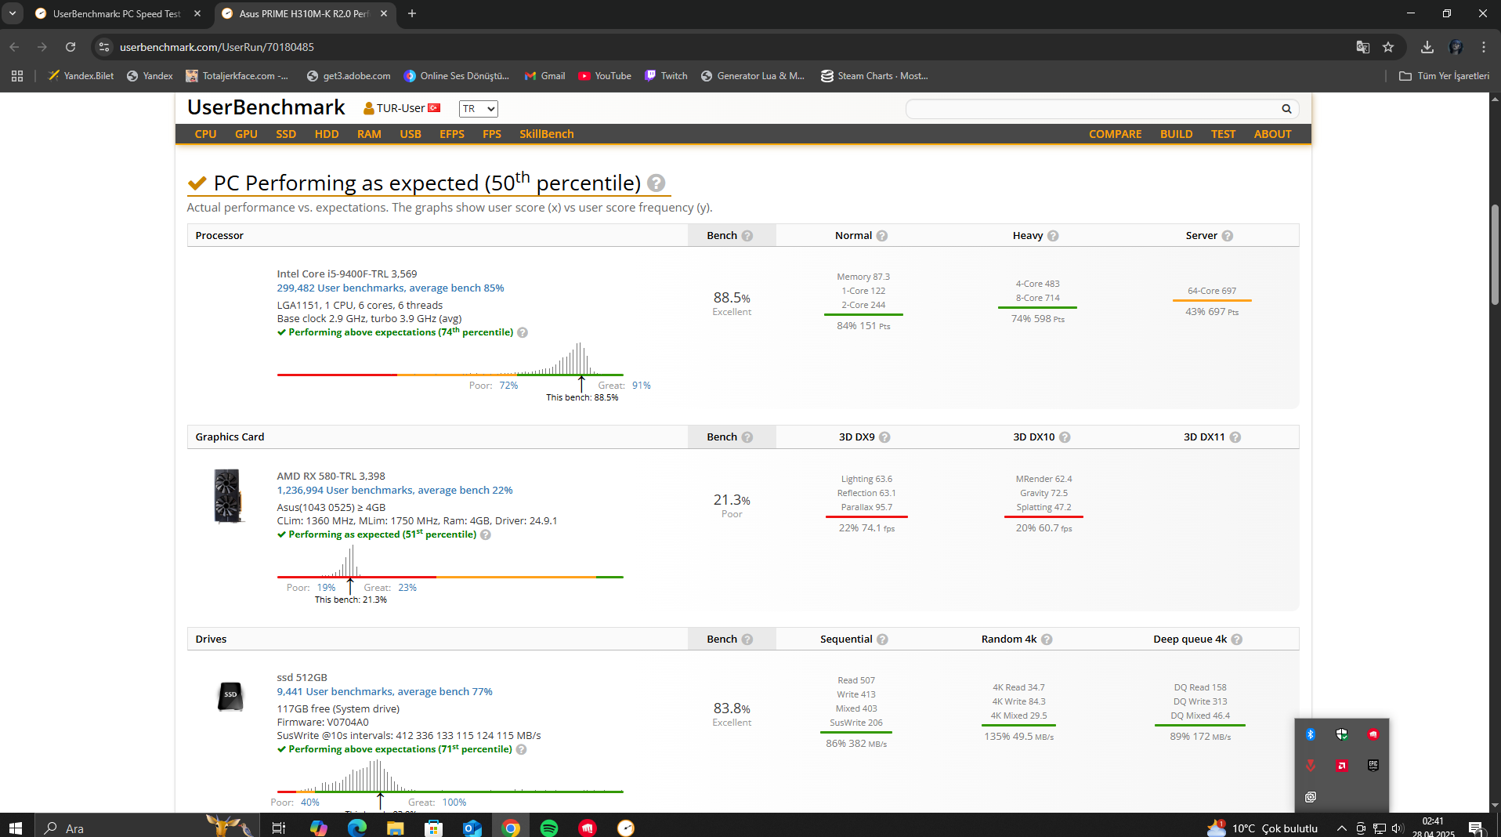The height and width of the screenshot is (837, 1501).
Task: Click the address bar URL
Action: point(217,47)
